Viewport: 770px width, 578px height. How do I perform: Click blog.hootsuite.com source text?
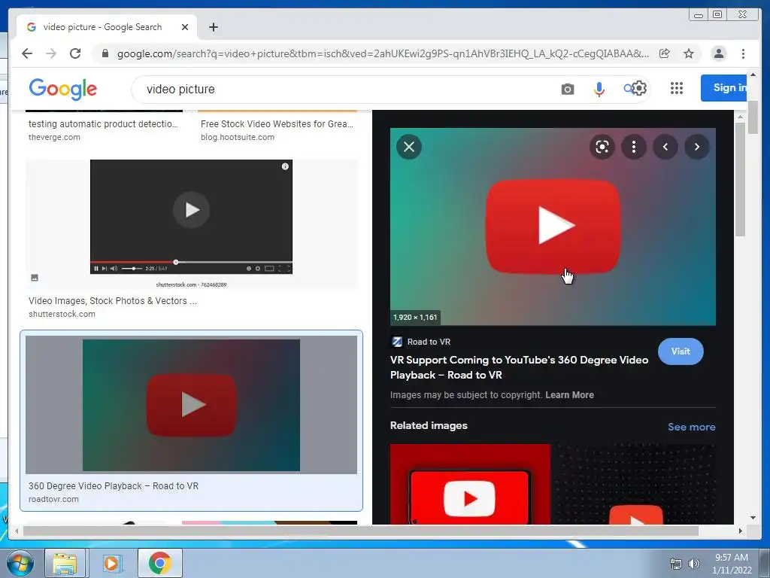pos(237,137)
